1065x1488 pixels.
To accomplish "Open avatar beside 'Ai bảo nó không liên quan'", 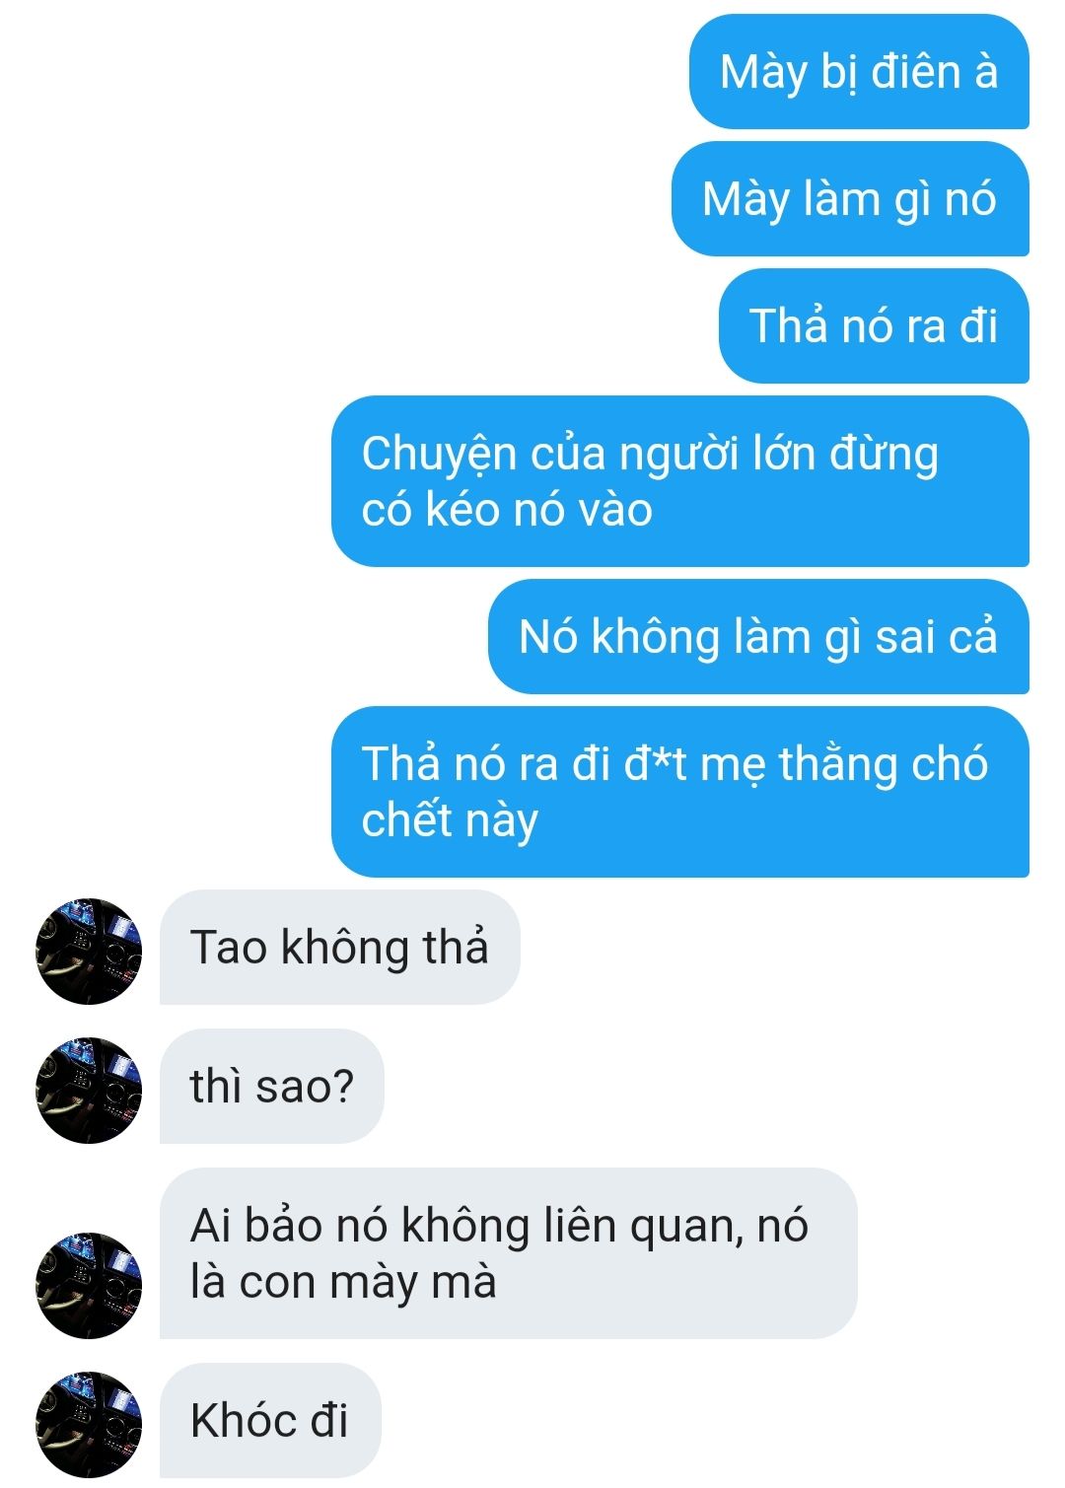I will 89,1284.
